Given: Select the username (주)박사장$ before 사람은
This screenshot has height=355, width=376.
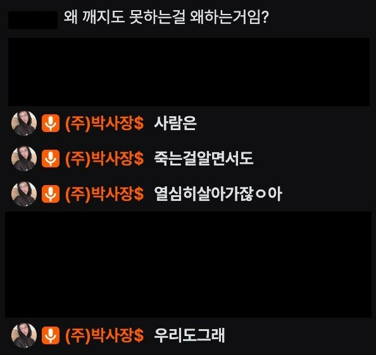Looking at the screenshot, I should [104, 123].
